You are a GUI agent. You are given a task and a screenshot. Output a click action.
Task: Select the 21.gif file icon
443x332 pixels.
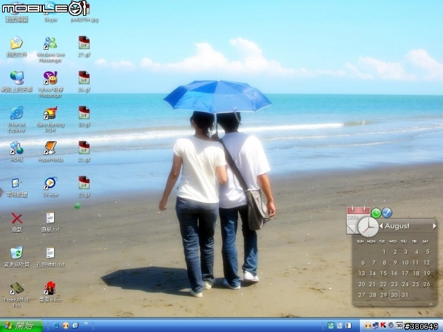pos(84,147)
